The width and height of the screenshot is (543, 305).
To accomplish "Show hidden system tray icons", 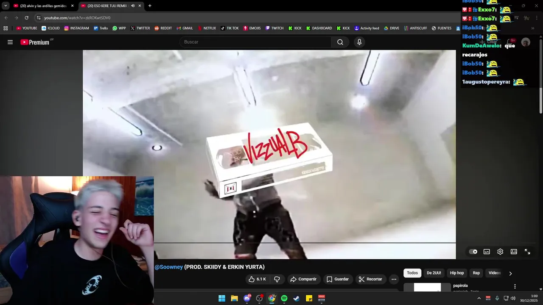I will [479, 298].
